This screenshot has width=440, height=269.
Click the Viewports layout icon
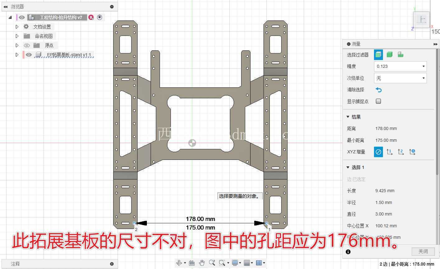pyautogui.click(x=259, y=263)
